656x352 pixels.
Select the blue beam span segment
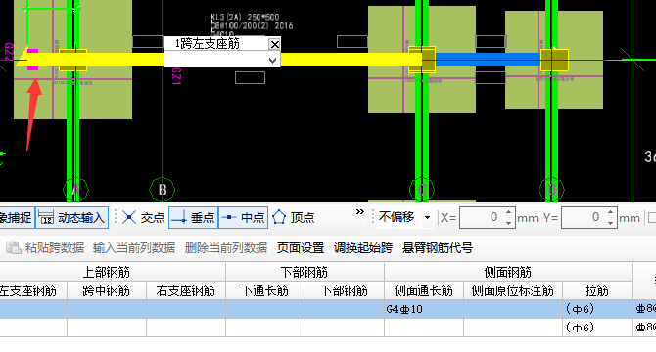(x=488, y=60)
